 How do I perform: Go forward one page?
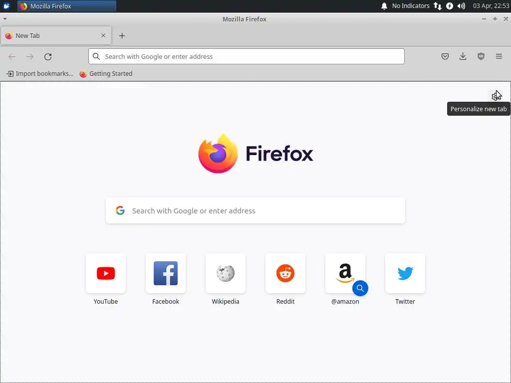point(30,57)
